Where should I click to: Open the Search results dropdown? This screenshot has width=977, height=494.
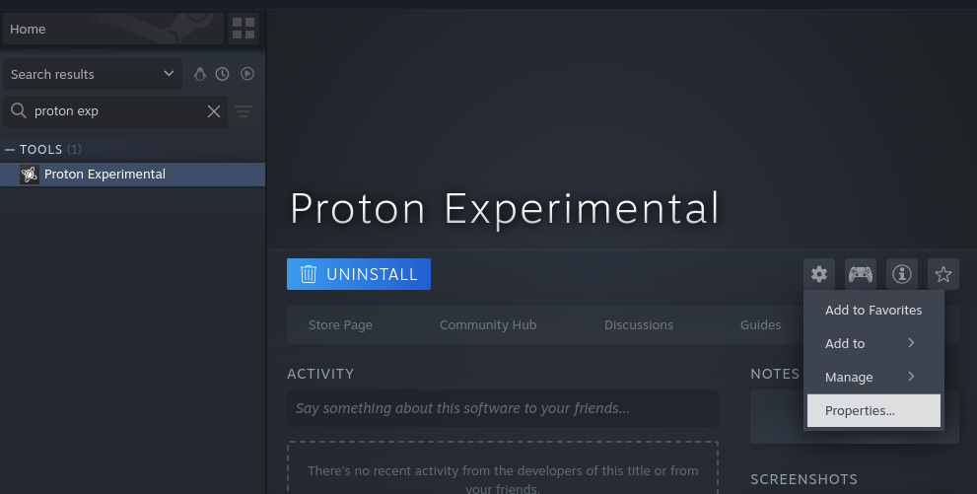coord(92,74)
